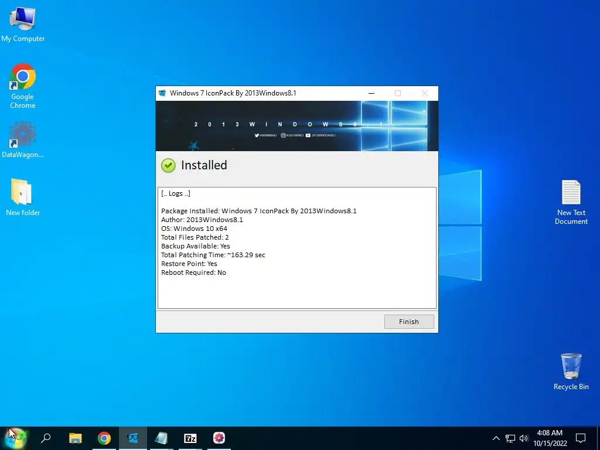Launch Chrome from the taskbar
This screenshot has height=450, width=600.
tap(104, 438)
